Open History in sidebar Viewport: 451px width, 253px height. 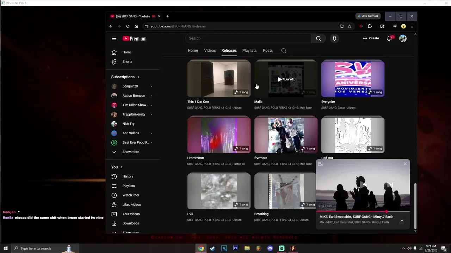point(133,176)
